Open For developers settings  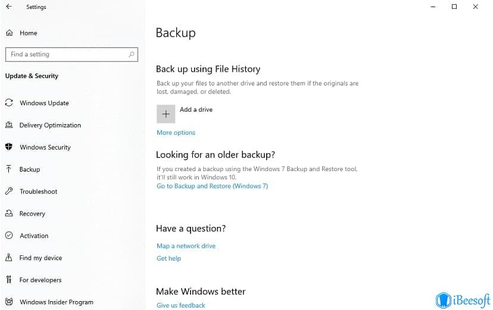point(40,280)
